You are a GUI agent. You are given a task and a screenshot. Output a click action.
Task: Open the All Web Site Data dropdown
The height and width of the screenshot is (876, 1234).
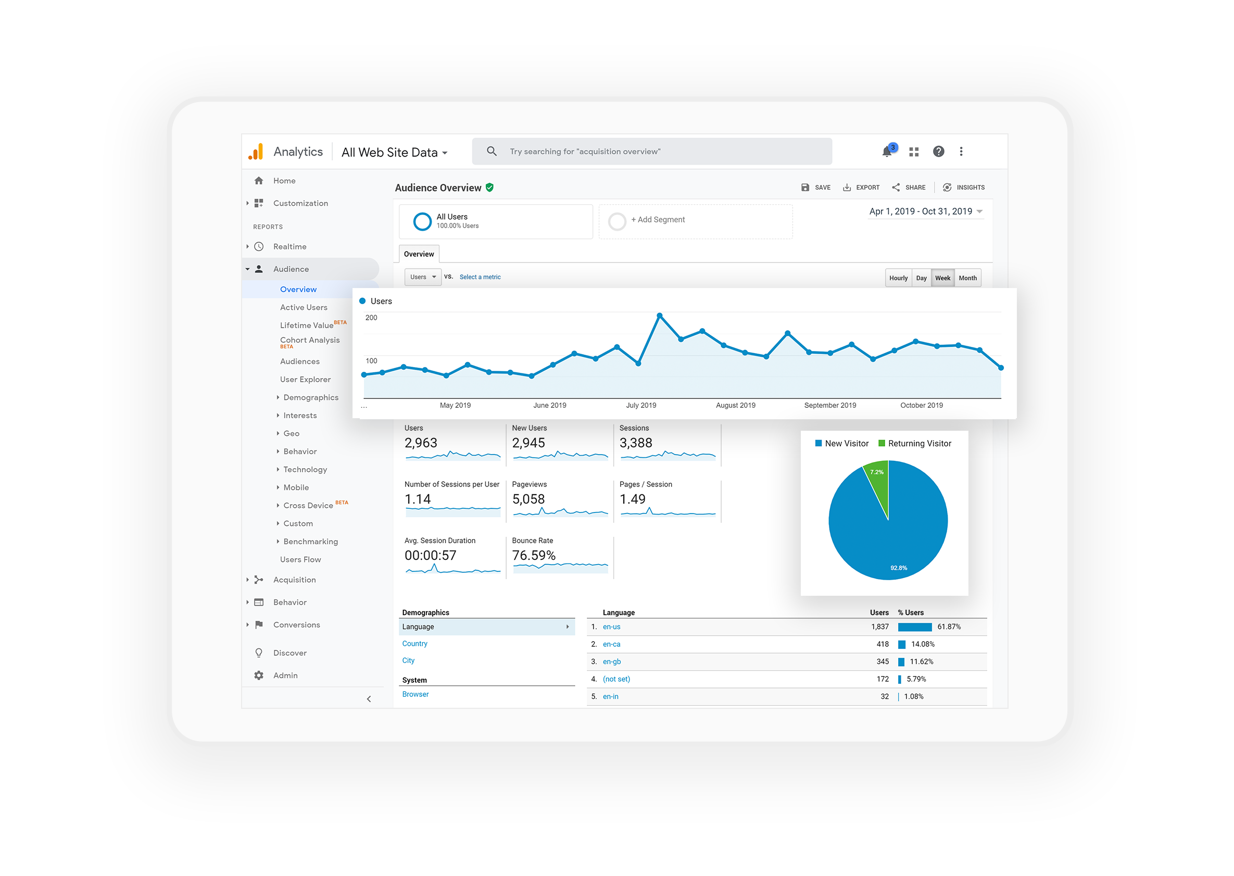395,153
